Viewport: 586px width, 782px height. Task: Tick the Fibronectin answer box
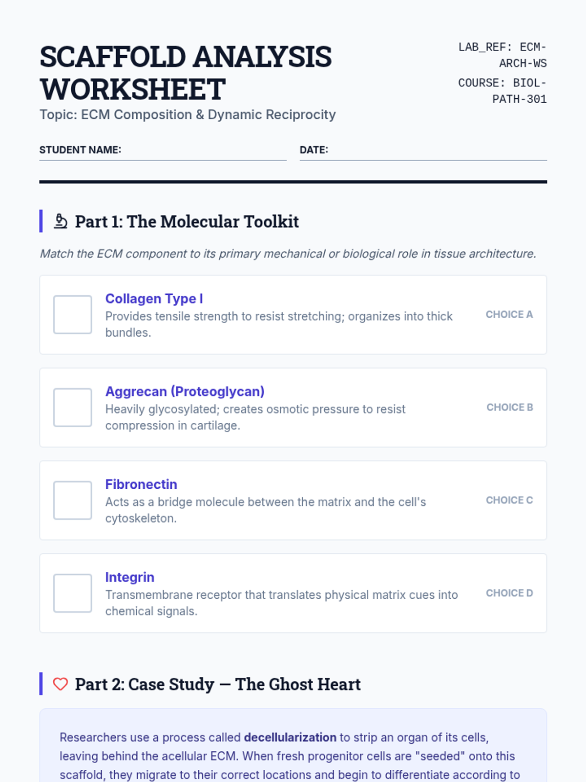(x=73, y=500)
